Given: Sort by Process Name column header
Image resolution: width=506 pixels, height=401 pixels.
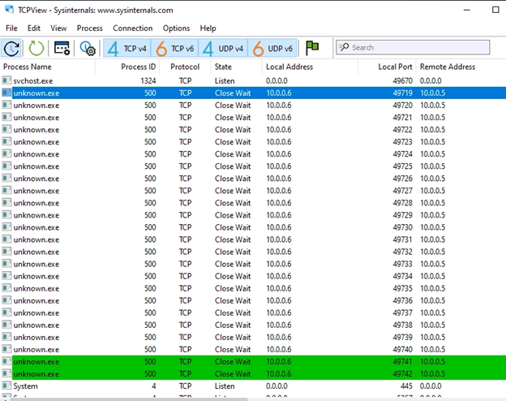Looking at the screenshot, I should click(48, 67).
